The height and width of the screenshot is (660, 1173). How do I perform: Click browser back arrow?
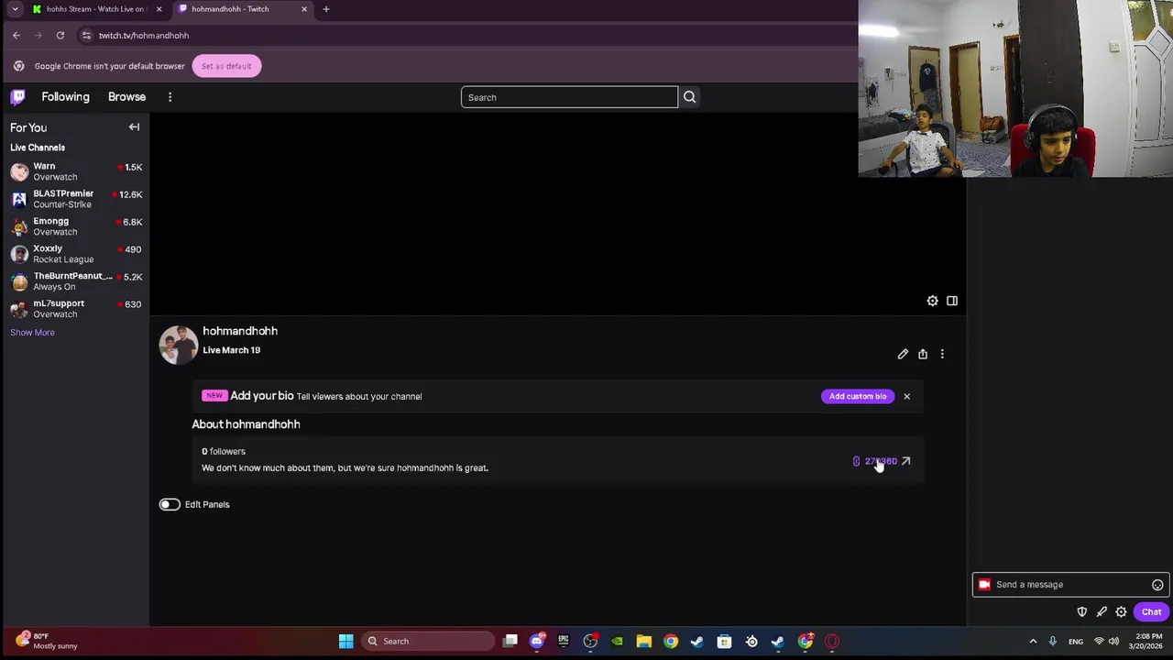[16, 36]
